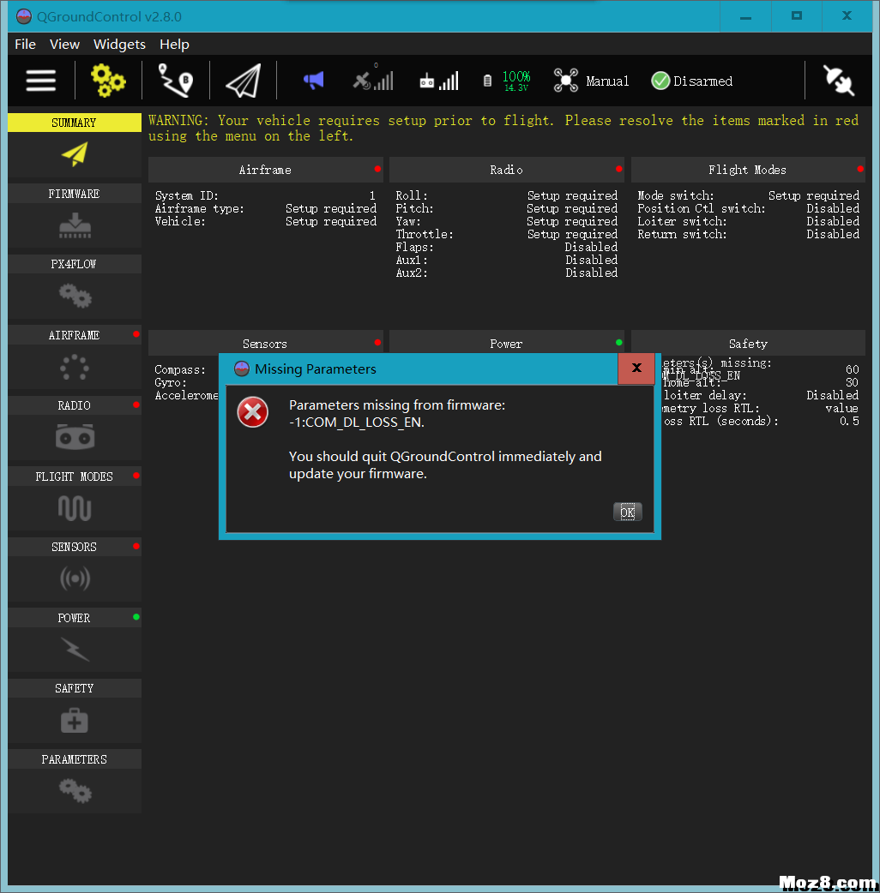
Task: Click the Sensors summary header
Action: click(265, 344)
